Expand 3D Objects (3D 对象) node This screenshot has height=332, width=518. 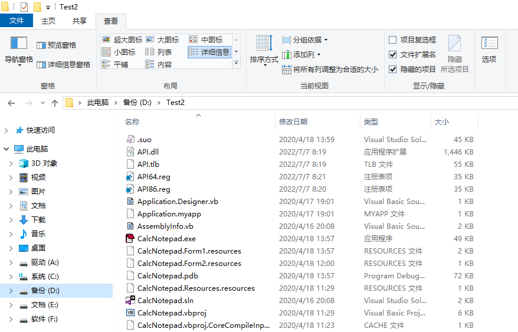(x=11, y=163)
